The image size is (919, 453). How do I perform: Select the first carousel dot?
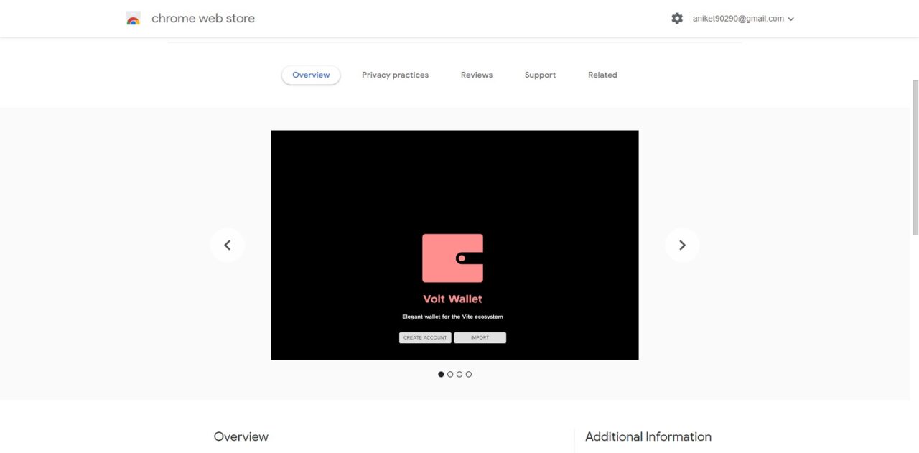coord(441,374)
